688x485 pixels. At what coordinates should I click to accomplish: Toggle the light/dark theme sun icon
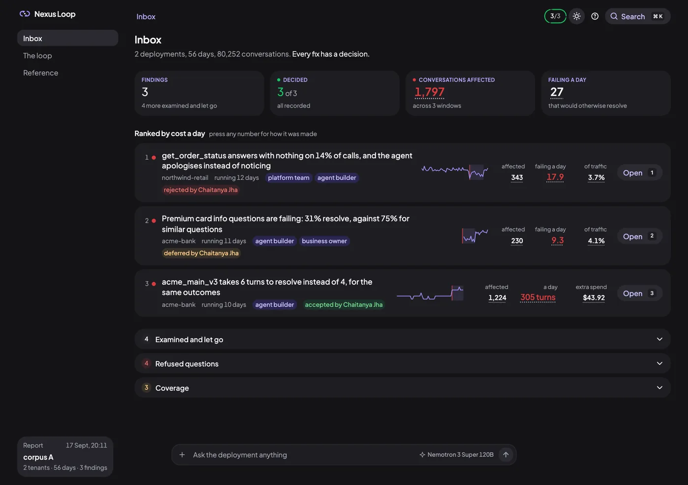click(x=576, y=16)
